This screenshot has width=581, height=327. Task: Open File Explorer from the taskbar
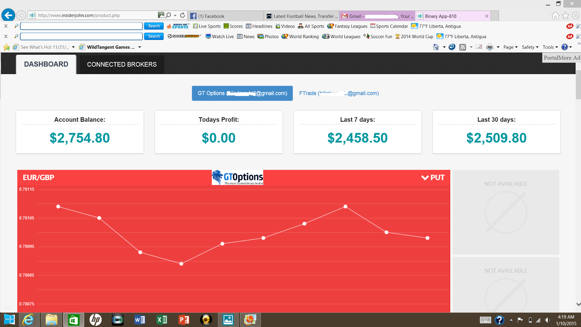[52, 320]
